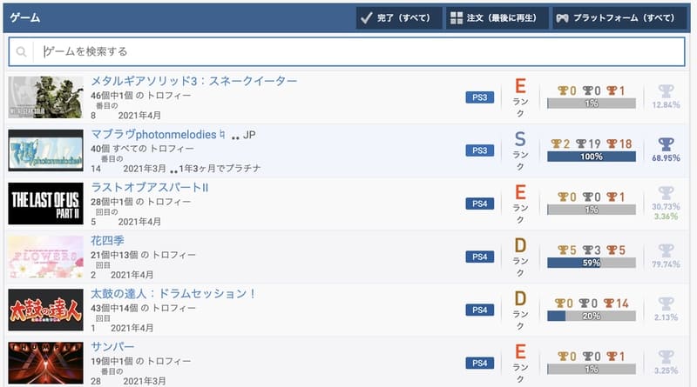Open the 注文（最後に再生）sort dropdown
Viewport: 697px width, 387px height.
click(x=497, y=17)
